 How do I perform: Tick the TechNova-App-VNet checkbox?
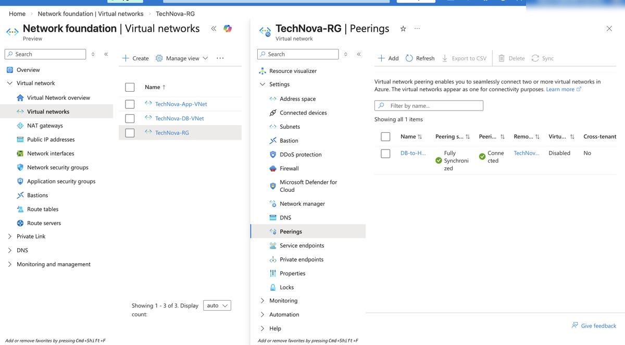130,104
